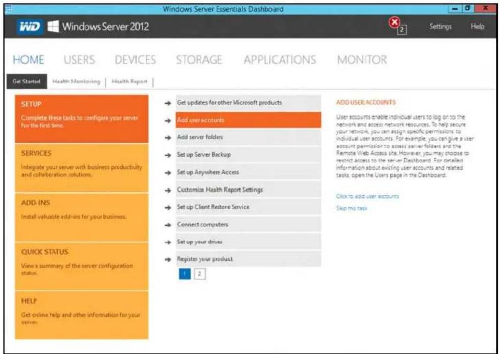Click the Windows Server 2012 logo

point(98,27)
